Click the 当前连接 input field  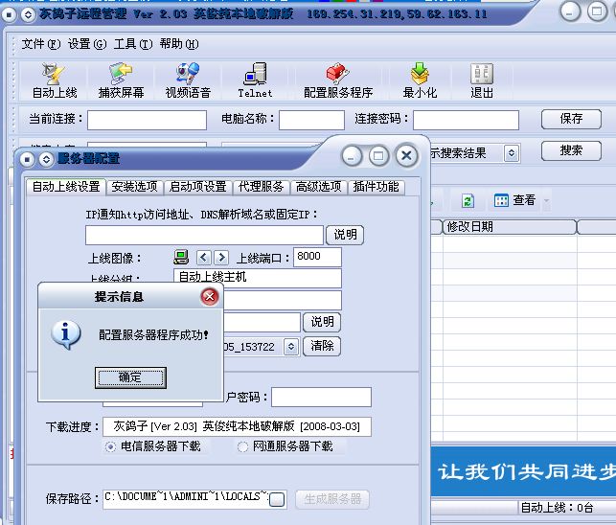[x=147, y=120]
